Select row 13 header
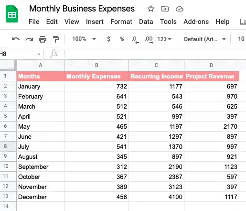This screenshot has height=211, width=246. click(8, 197)
